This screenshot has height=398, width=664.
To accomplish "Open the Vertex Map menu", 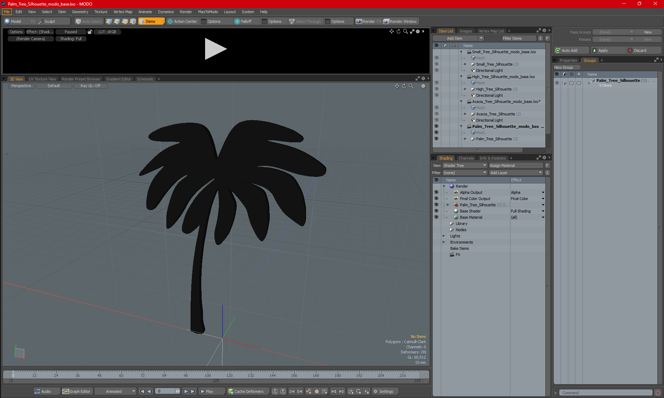I will 123,12.
